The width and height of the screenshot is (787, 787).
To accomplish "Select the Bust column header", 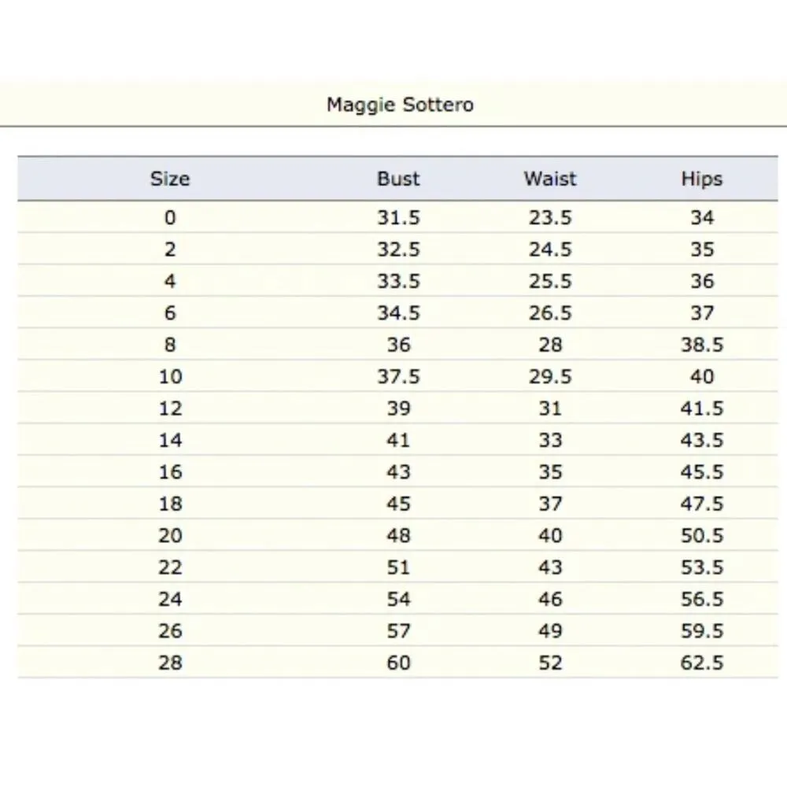I will tap(398, 179).
